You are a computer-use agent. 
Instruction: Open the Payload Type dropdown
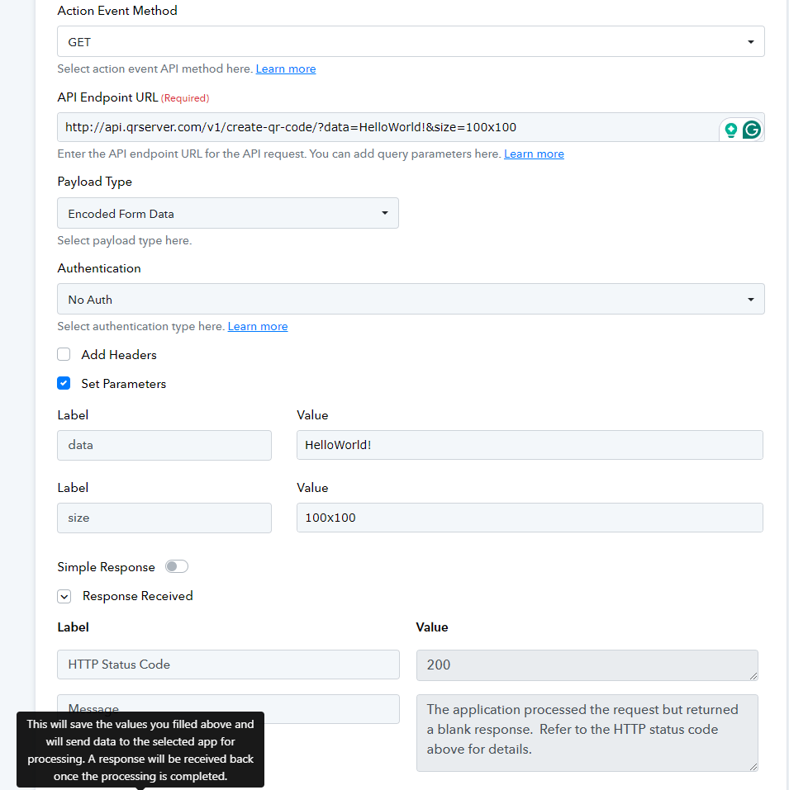pyautogui.click(x=228, y=213)
